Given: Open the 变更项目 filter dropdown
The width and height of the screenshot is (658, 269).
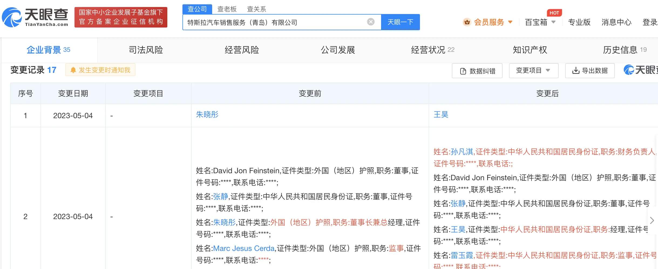Looking at the screenshot, I should (x=534, y=70).
